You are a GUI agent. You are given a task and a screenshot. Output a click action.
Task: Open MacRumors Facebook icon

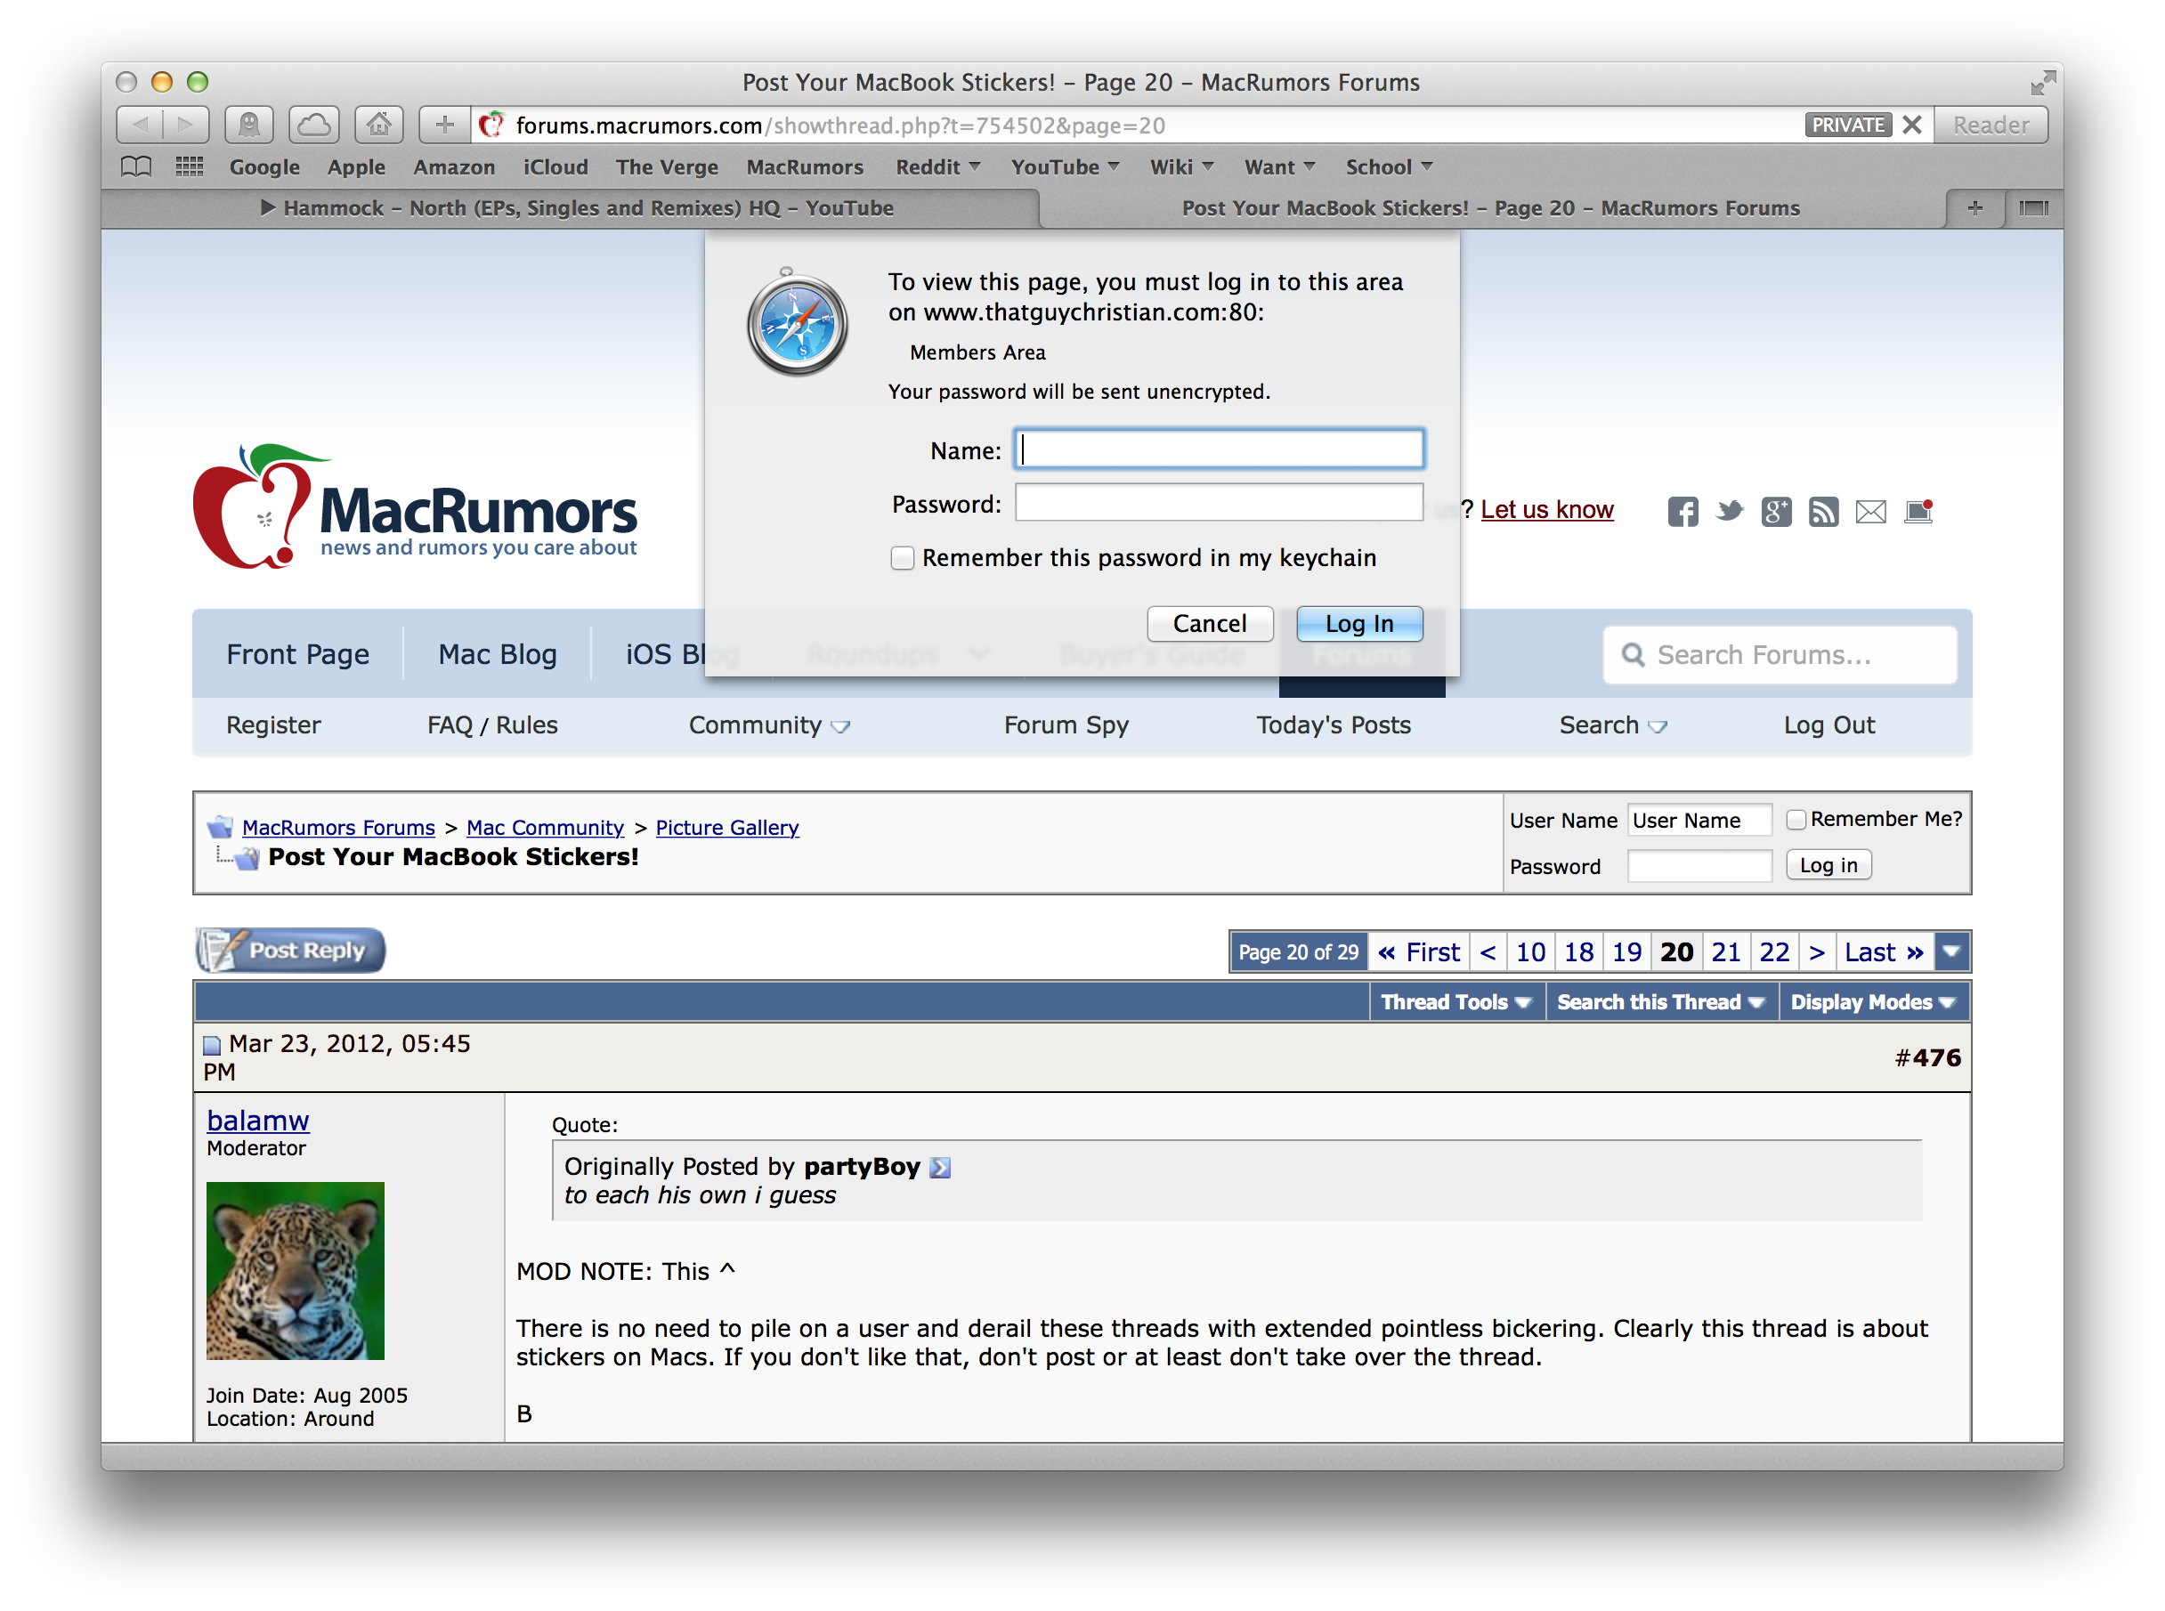(1683, 511)
